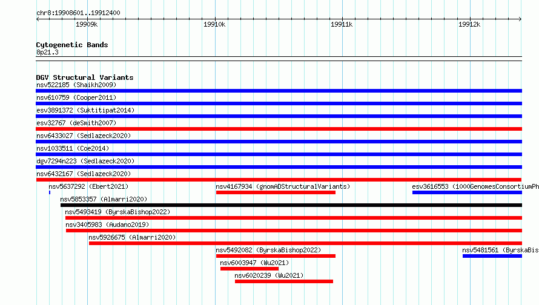Select nsv5926675 (Almarri2020) label
539x305 pixels.
click(x=132, y=237)
